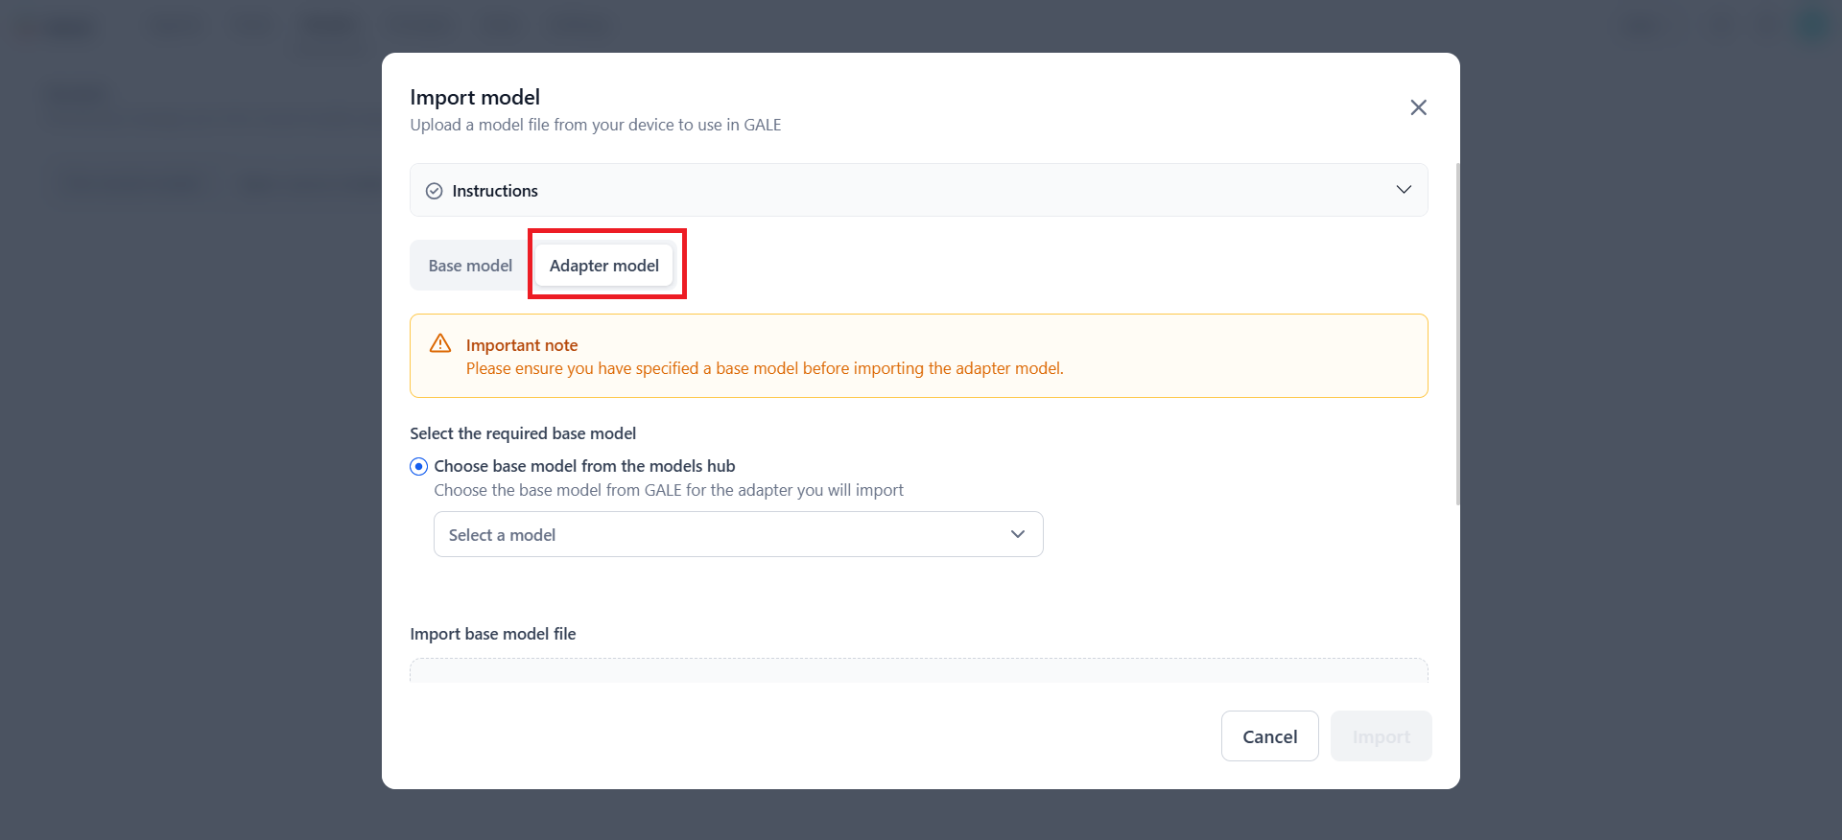Close the Import model dialog with X

pos(1418,107)
